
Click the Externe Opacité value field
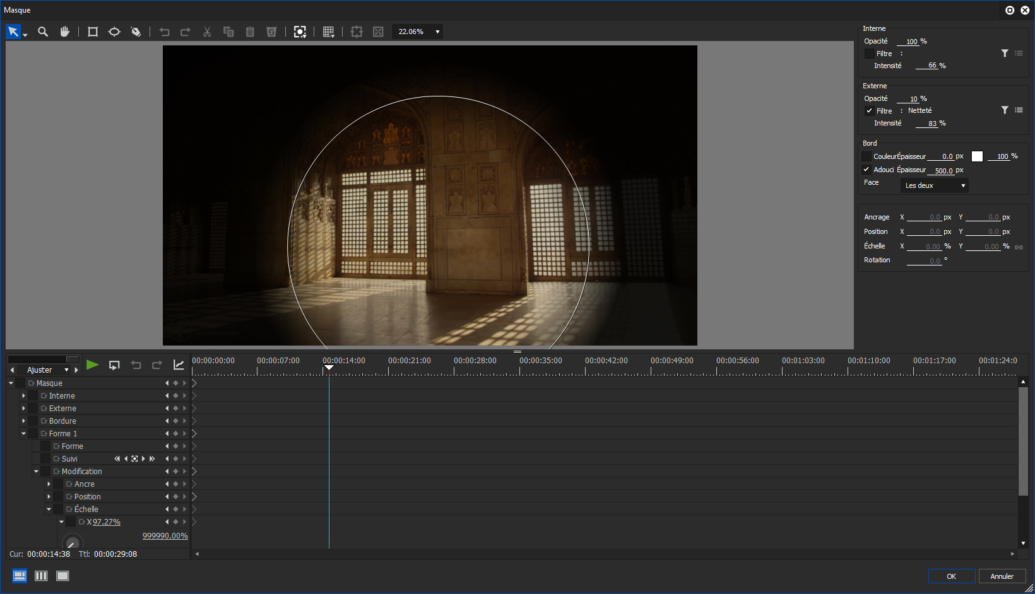click(908, 99)
